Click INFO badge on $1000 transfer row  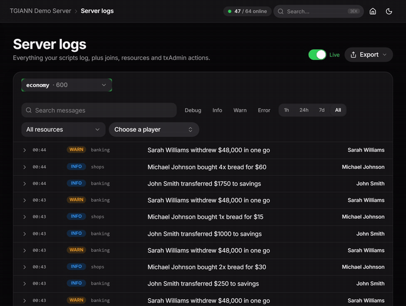pyautogui.click(x=76, y=233)
